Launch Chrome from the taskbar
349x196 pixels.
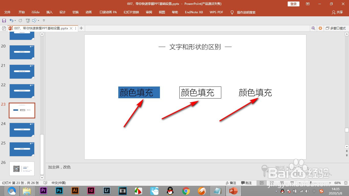186,191
